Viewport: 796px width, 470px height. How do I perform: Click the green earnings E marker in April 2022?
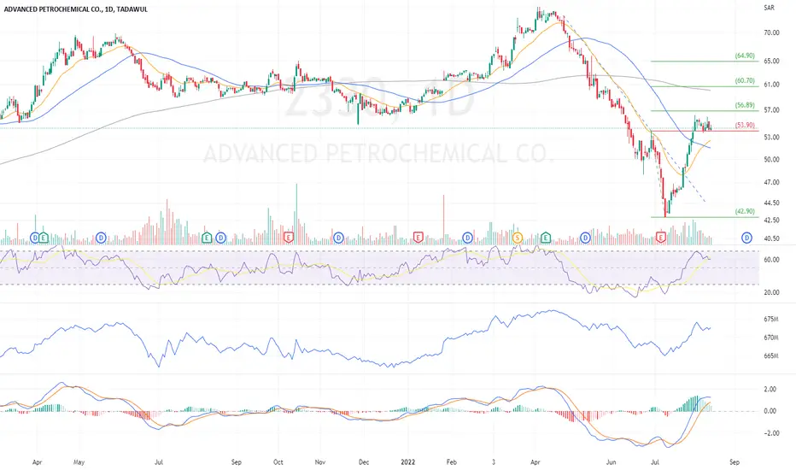tap(545, 238)
